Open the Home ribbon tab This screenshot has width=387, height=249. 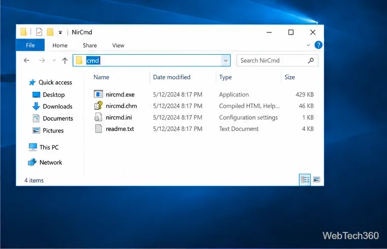[60, 45]
